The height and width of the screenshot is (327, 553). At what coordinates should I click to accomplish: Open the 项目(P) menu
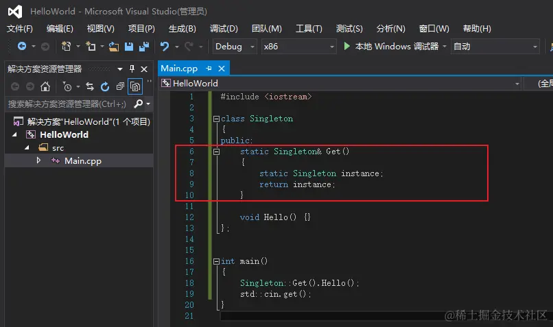[141, 29]
